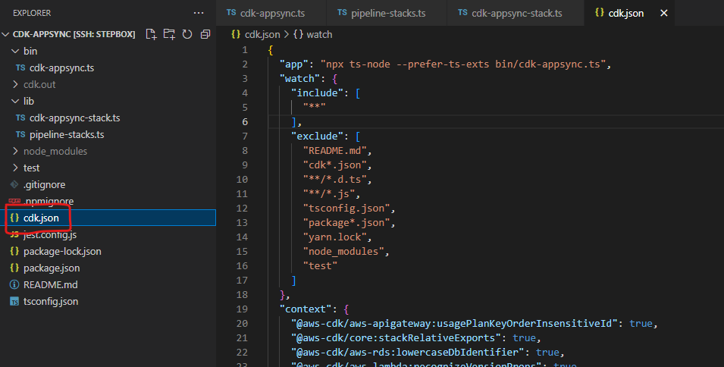This screenshot has width=724, height=367.
Task: Collapse the CDK-APPSYNC root folder
Action: coord(5,34)
